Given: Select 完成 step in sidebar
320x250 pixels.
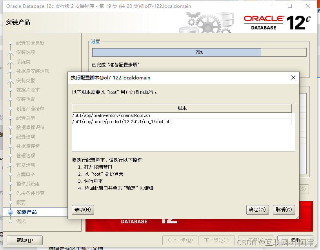Looking at the screenshot, I should tap(21, 221).
